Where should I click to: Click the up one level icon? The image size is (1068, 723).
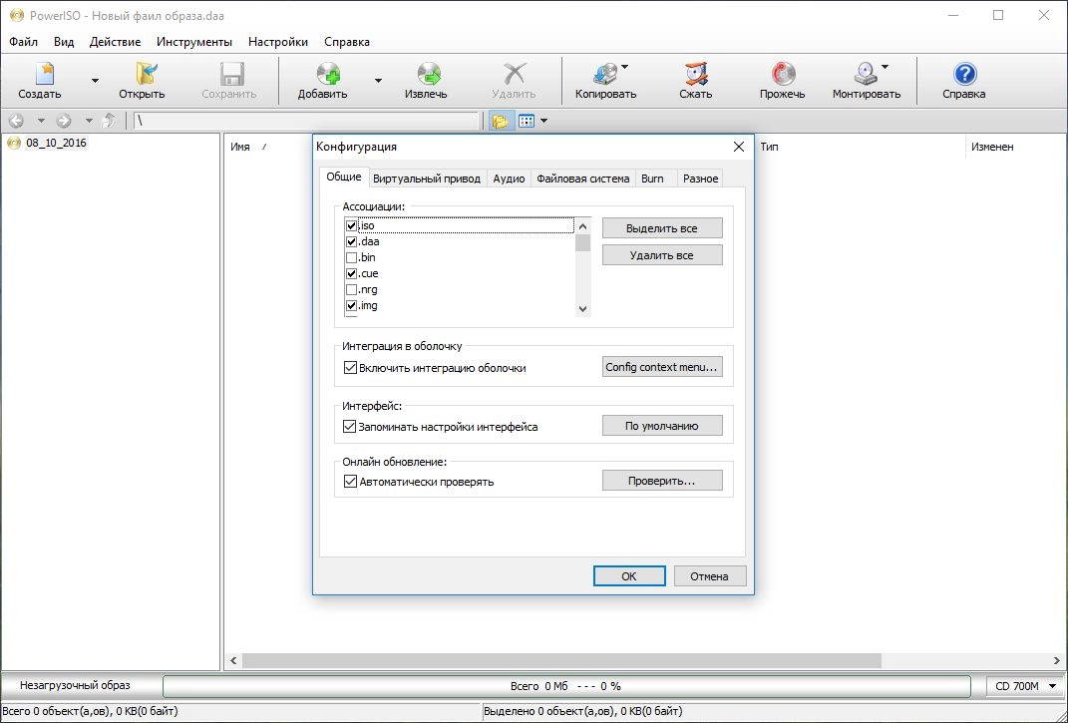(109, 121)
